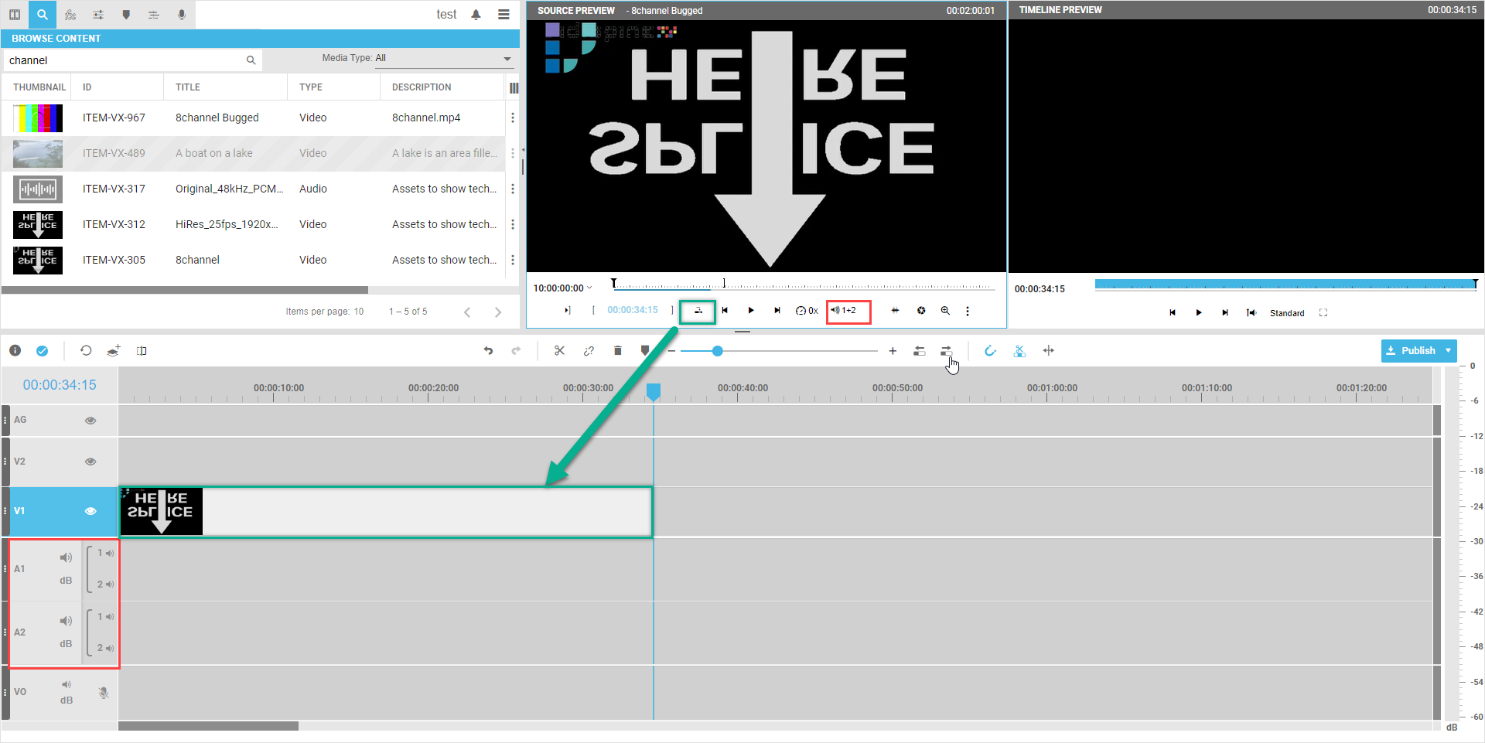Click the link clips icon

[589, 351]
